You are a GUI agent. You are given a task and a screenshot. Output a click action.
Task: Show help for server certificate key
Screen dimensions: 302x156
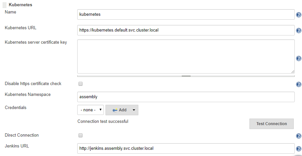tap(298, 58)
